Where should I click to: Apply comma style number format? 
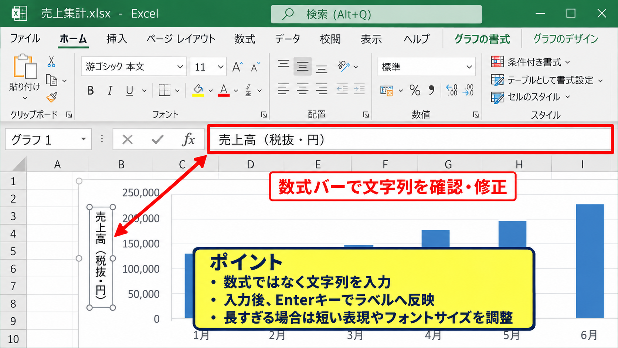[431, 90]
